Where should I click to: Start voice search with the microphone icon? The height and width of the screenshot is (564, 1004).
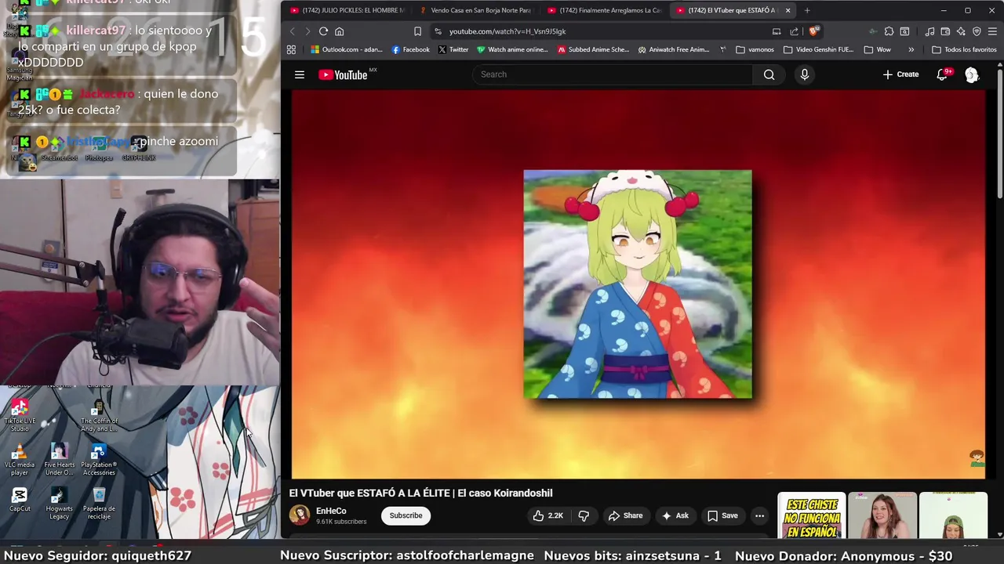804,74
